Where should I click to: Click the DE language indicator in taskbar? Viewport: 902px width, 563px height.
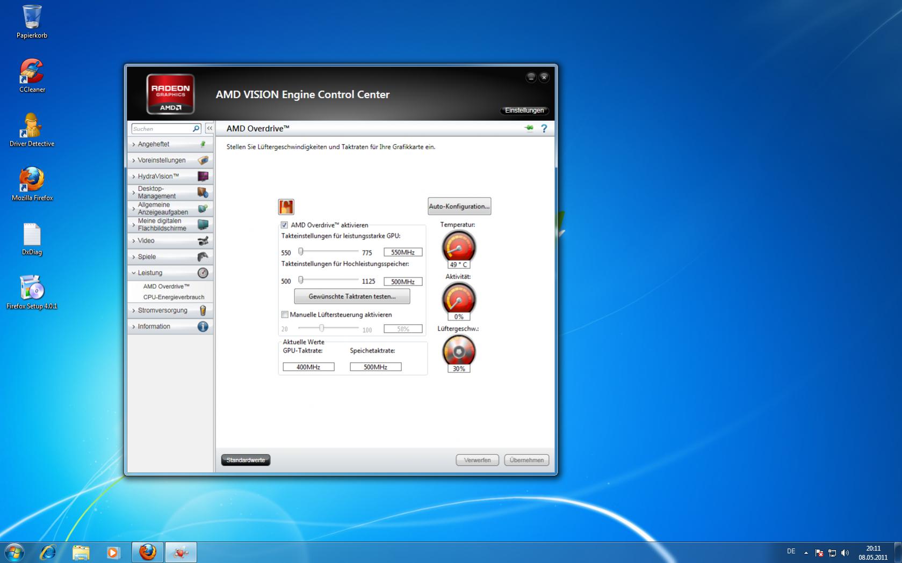[x=791, y=551]
